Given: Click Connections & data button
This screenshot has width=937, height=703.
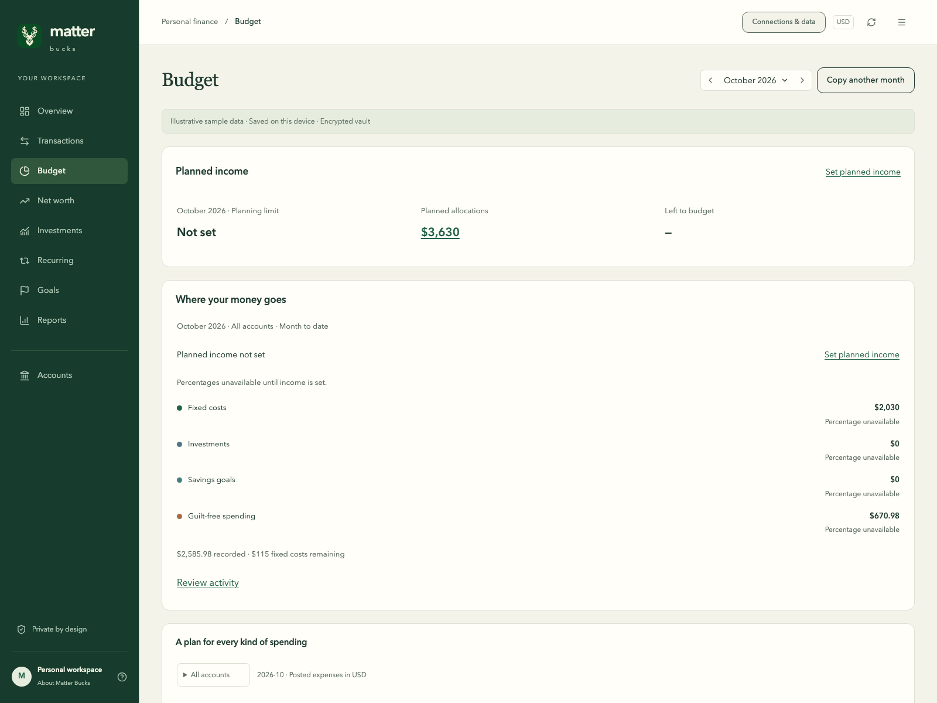Looking at the screenshot, I should click(784, 22).
